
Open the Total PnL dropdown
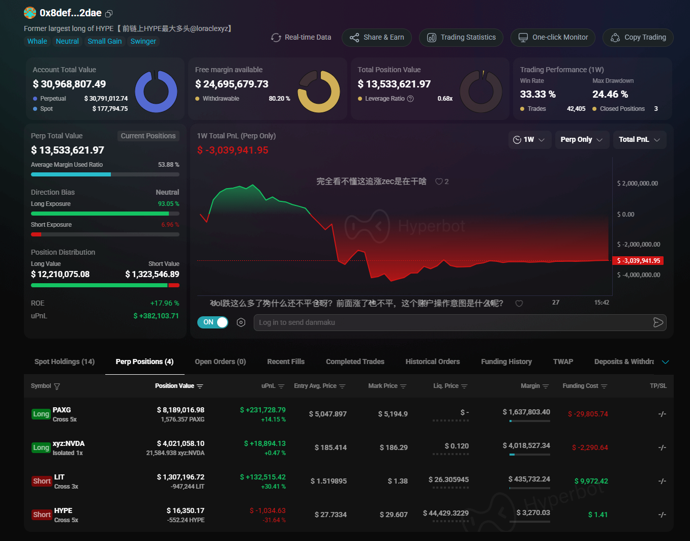click(639, 140)
